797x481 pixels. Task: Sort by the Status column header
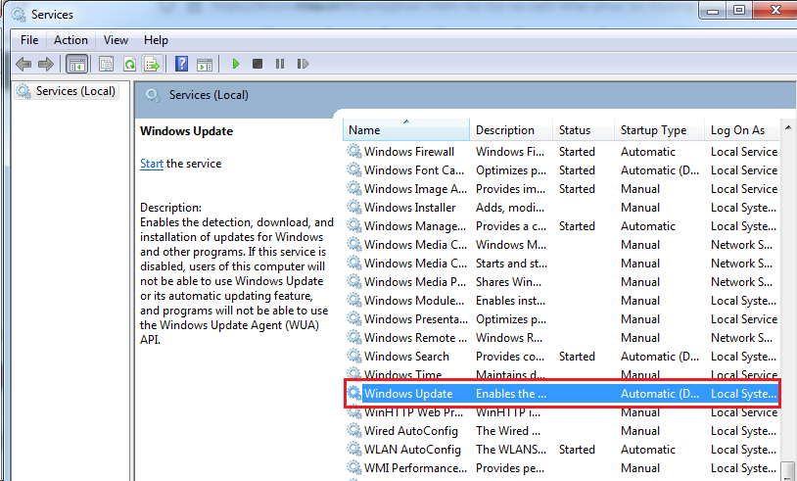point(583,130)
